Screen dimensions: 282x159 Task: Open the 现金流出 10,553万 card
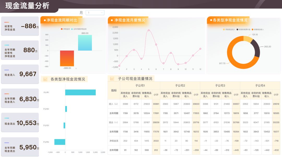click(20, 122)
